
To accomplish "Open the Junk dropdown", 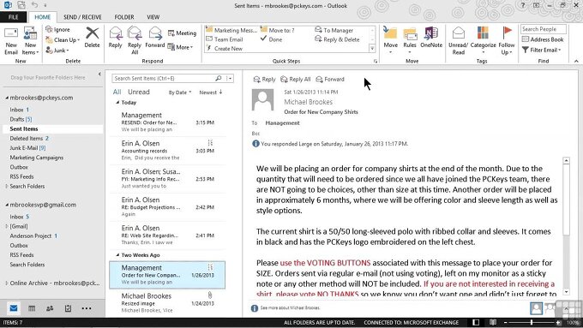I will (x=57, y=51).
